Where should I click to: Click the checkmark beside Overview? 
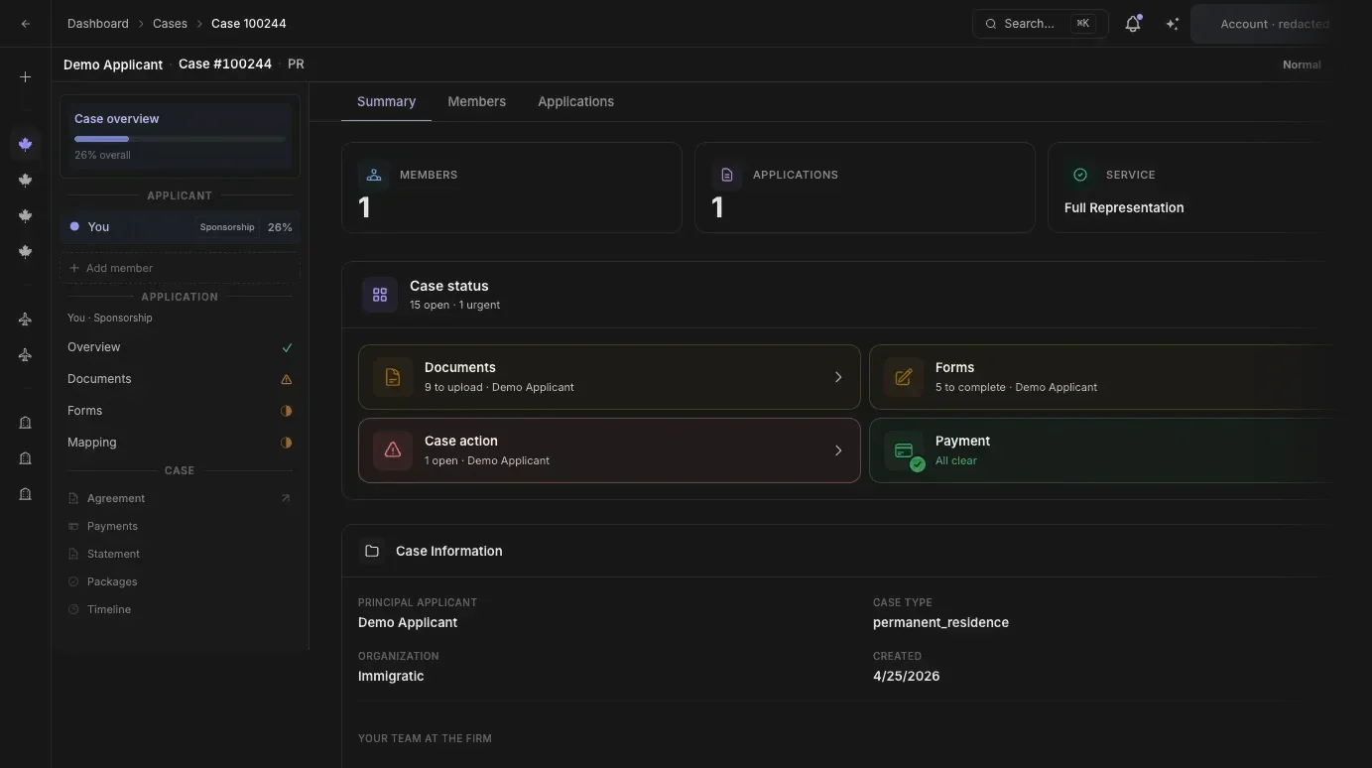287,347
